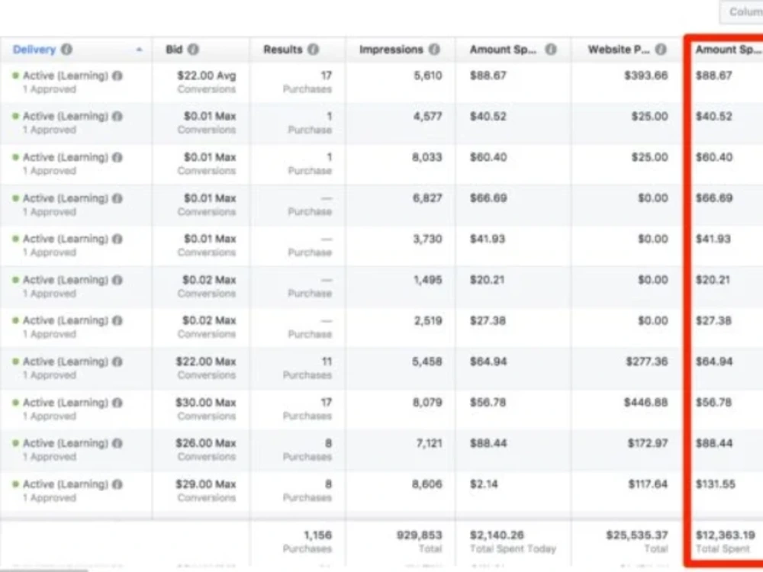Image resolution: width=763 pixels, height=572 pixels.
Task: Click the $277.36 website purchase value
Action: (x=647, y=362)
